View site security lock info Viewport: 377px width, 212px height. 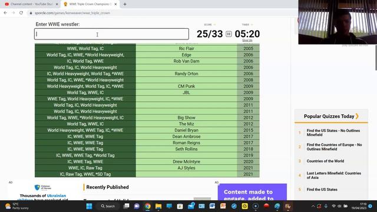pyautogui.click(x=31, y=13)
